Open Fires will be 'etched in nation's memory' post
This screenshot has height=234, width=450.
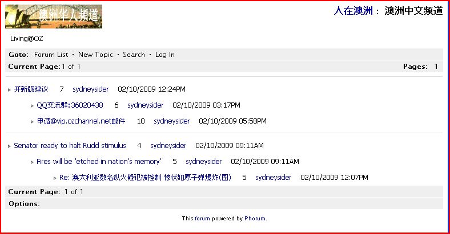click(x=99, y=162)
